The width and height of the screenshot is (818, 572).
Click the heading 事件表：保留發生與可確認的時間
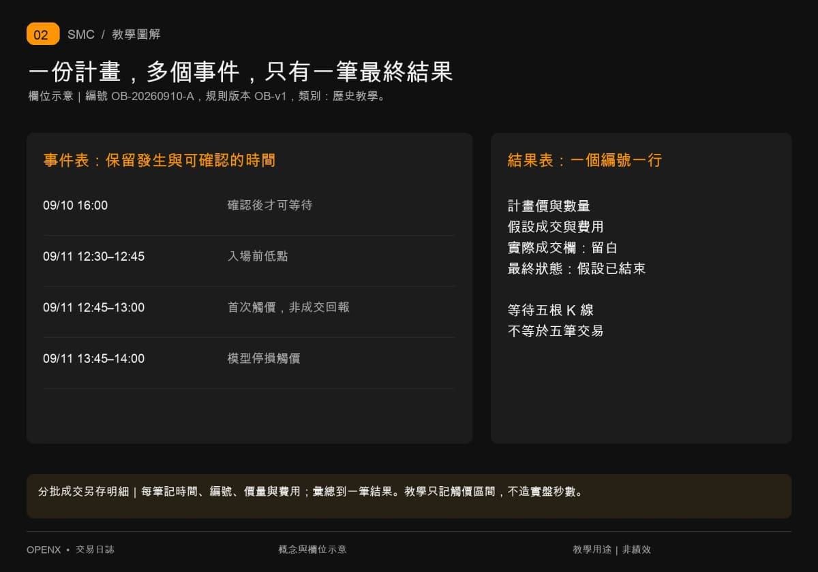click(160, 161)
